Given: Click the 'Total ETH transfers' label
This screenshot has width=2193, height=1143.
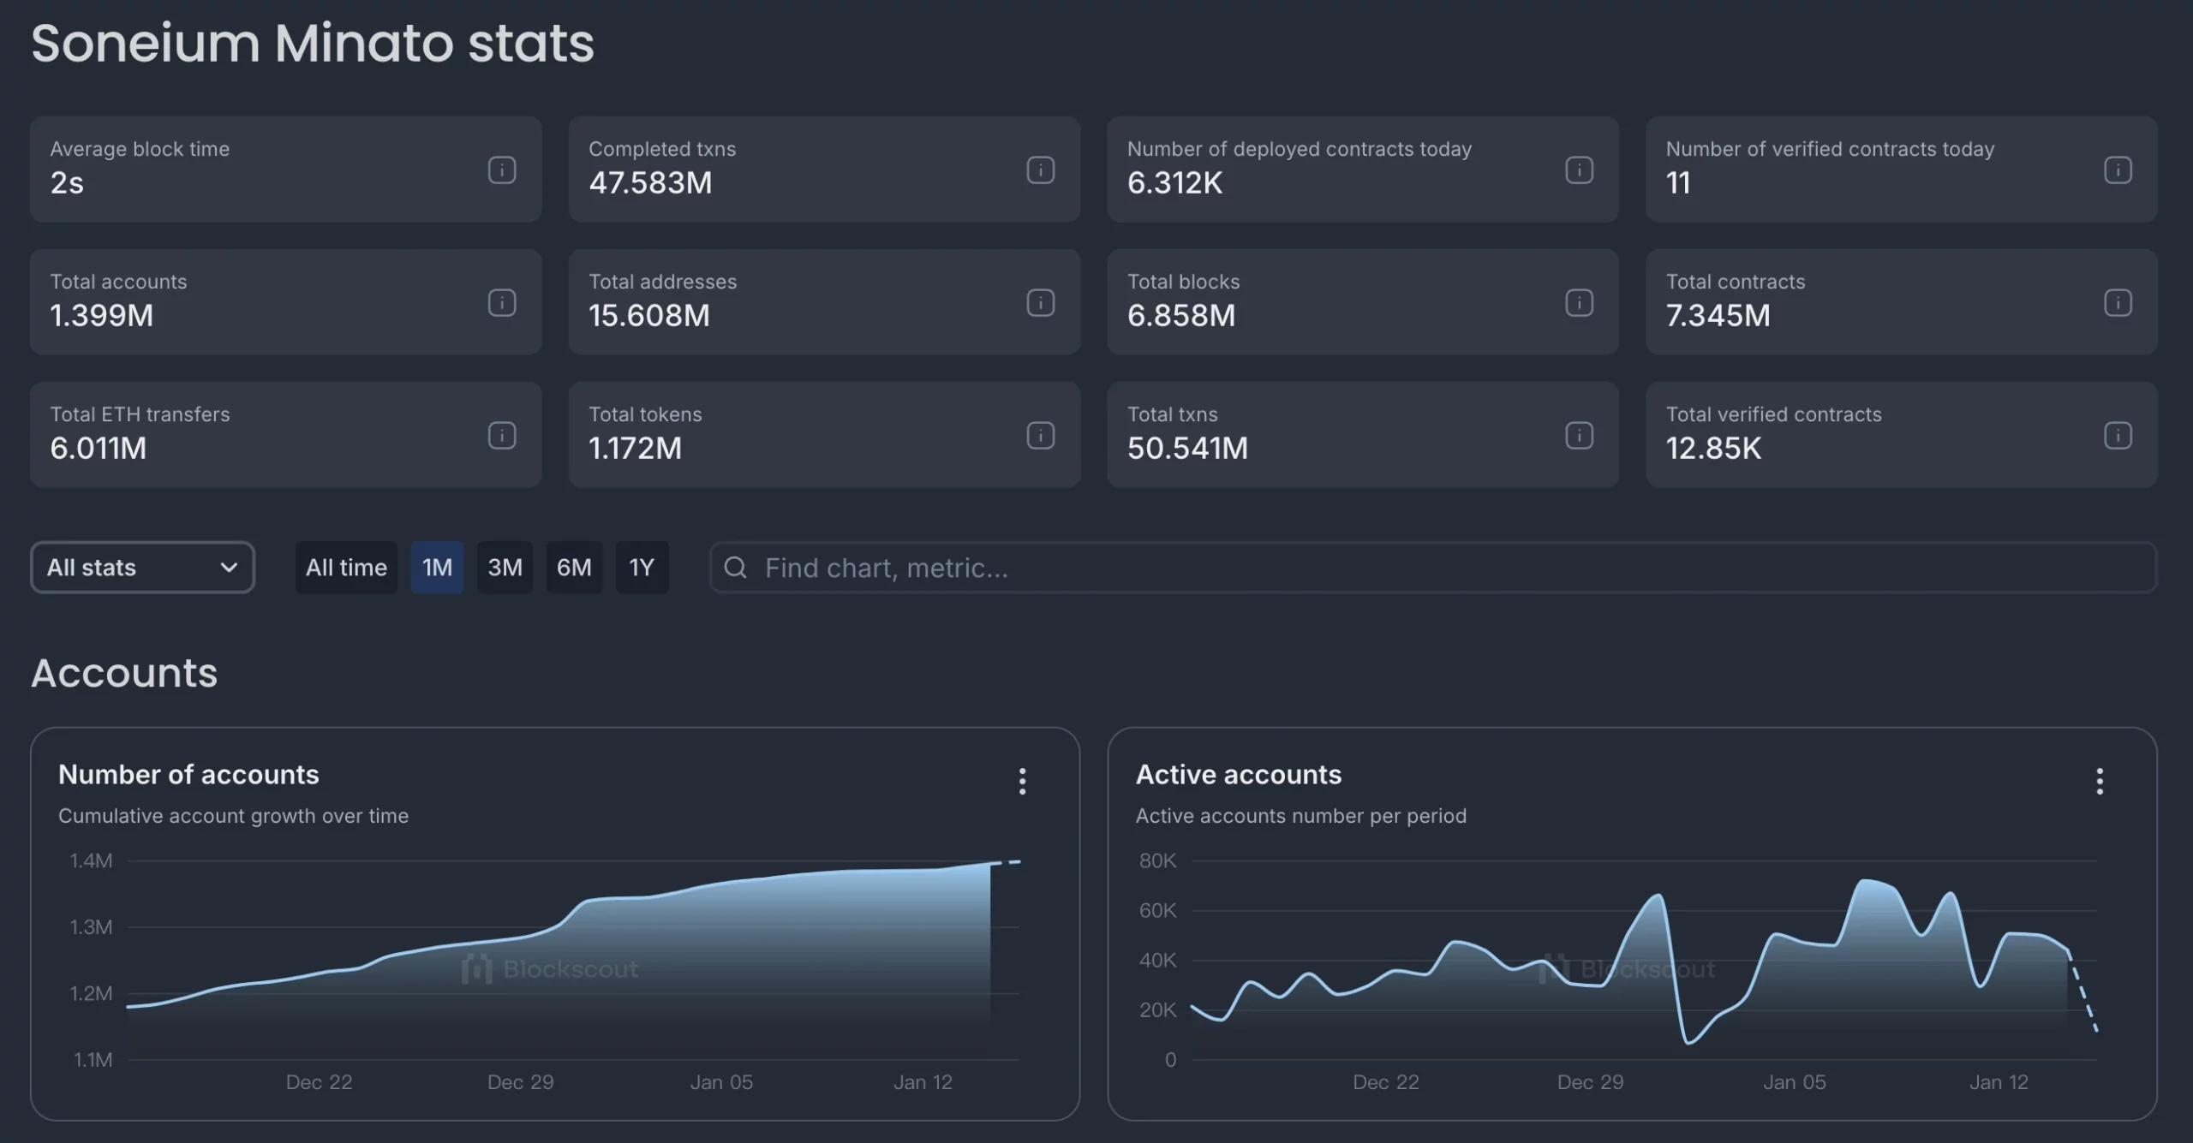Looking at the screenshot, I should pyautogui.click(x=140, y=414).
